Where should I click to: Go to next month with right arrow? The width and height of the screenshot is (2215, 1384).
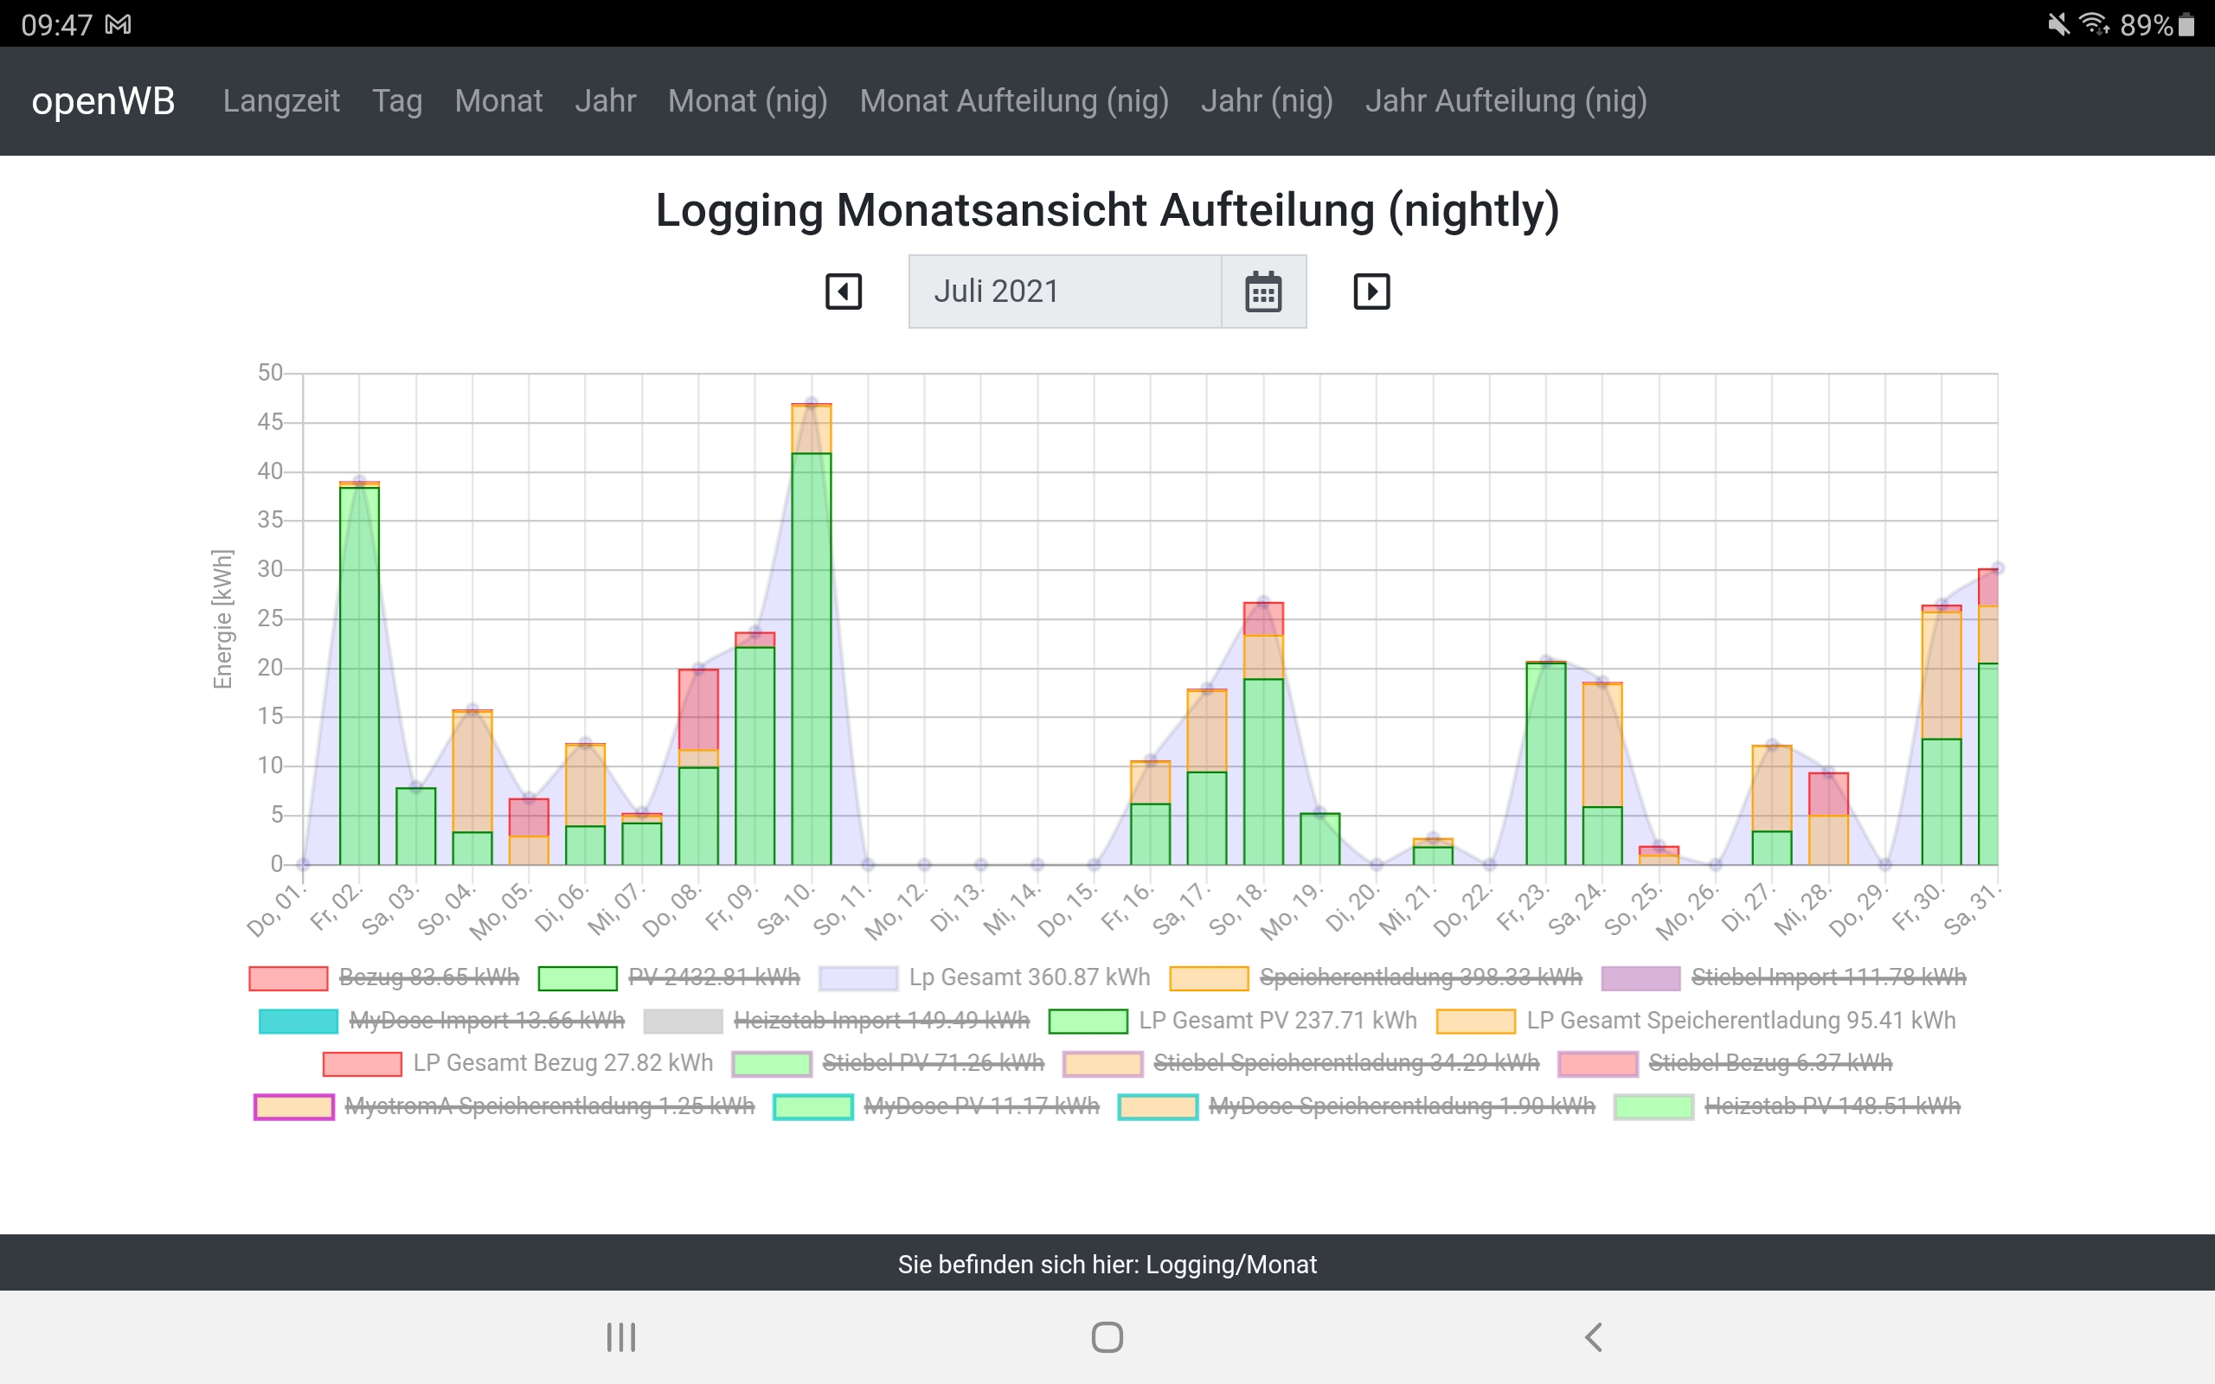click(x=1371, y=292)
